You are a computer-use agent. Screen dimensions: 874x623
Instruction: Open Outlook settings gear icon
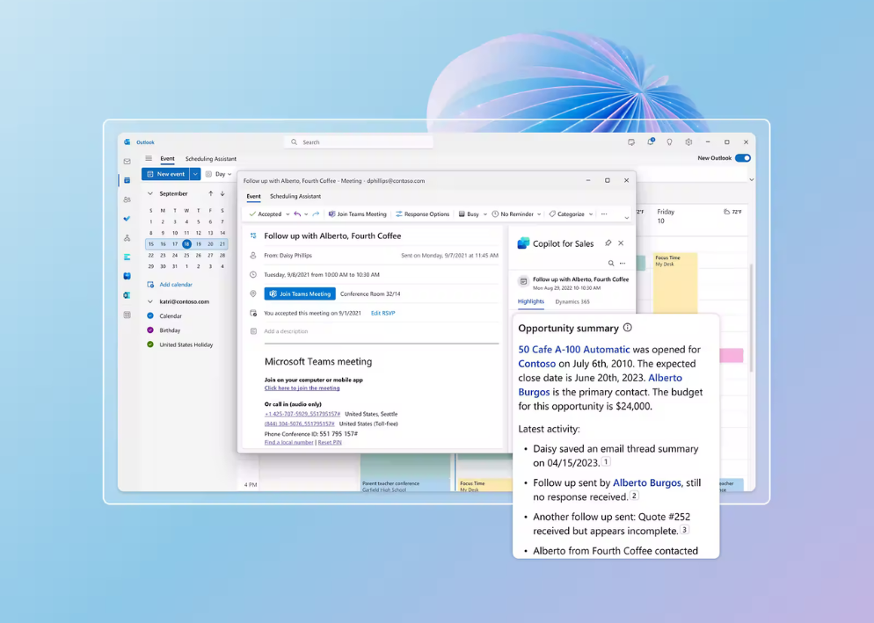coord(688,141)
